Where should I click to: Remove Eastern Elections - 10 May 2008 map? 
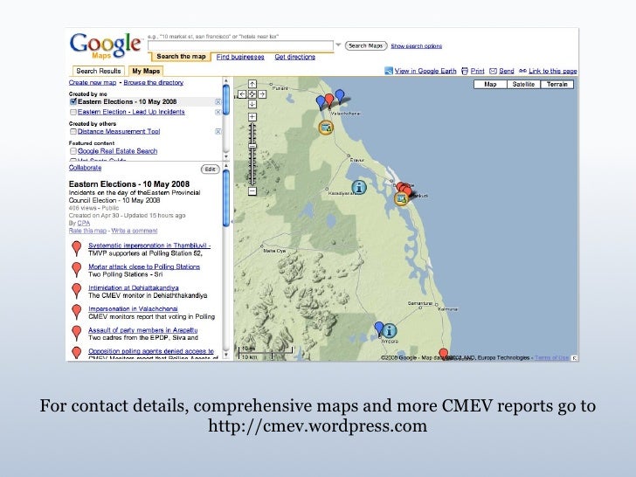click(218, 102)
